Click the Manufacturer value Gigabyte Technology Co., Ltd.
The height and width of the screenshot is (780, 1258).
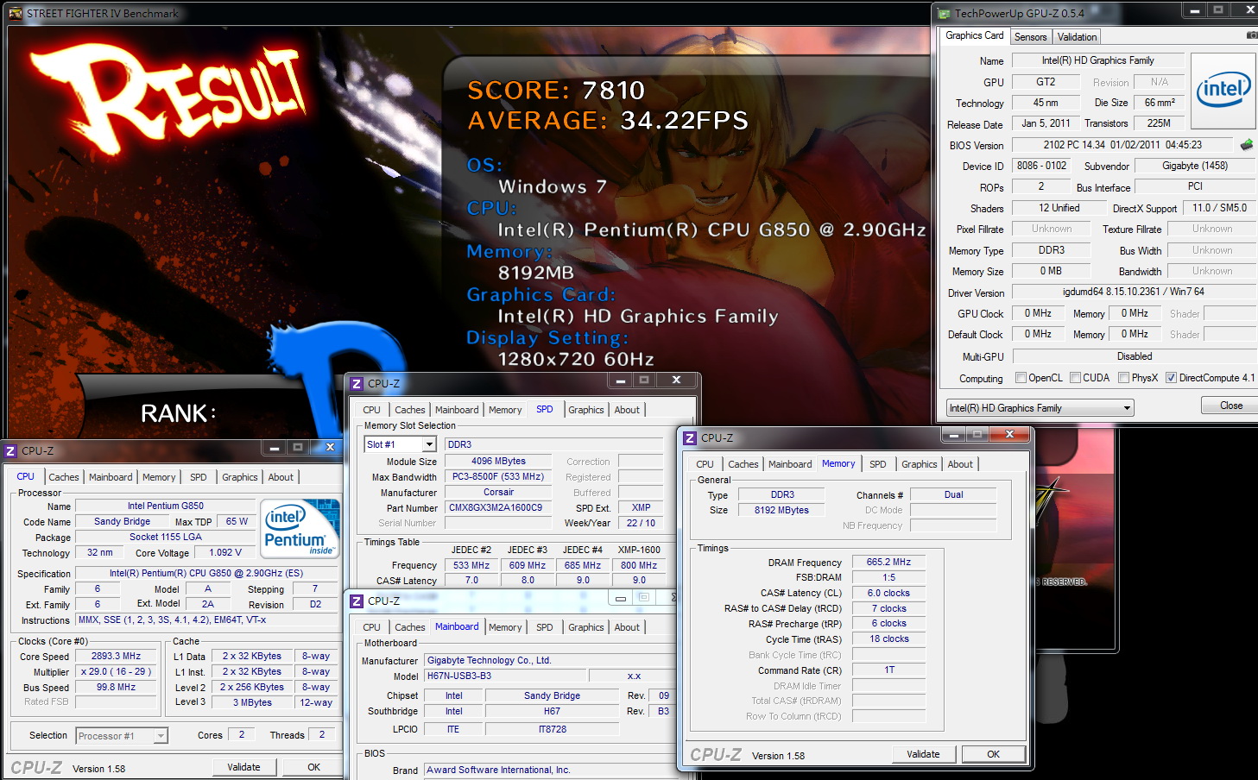click(x=549, y=660)
